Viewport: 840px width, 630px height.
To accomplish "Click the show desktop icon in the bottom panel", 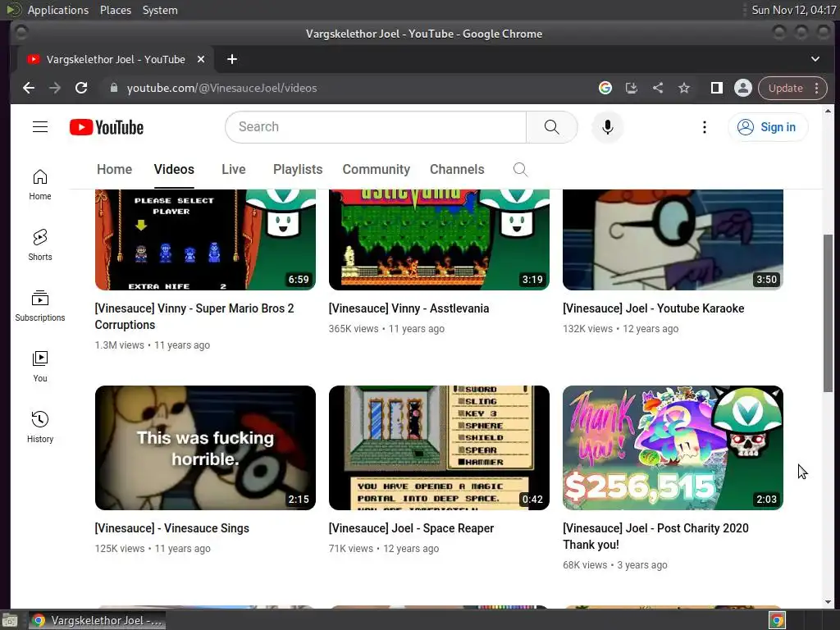I will click(10, 620).
